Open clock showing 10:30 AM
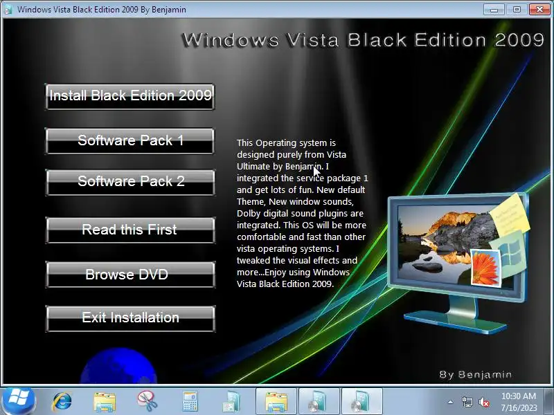Viewport: 554px width, 415px height. 518,402
